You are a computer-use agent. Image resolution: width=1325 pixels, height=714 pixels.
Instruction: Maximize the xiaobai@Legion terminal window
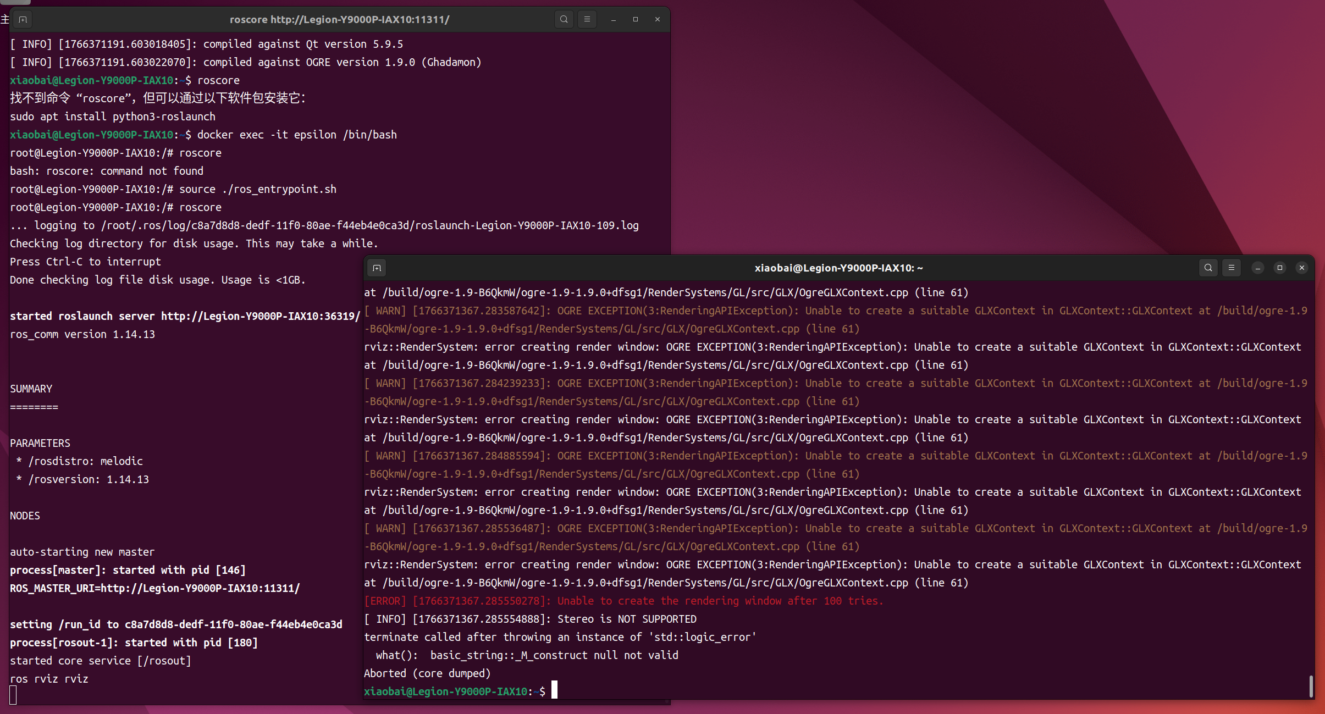[1280, 268]
